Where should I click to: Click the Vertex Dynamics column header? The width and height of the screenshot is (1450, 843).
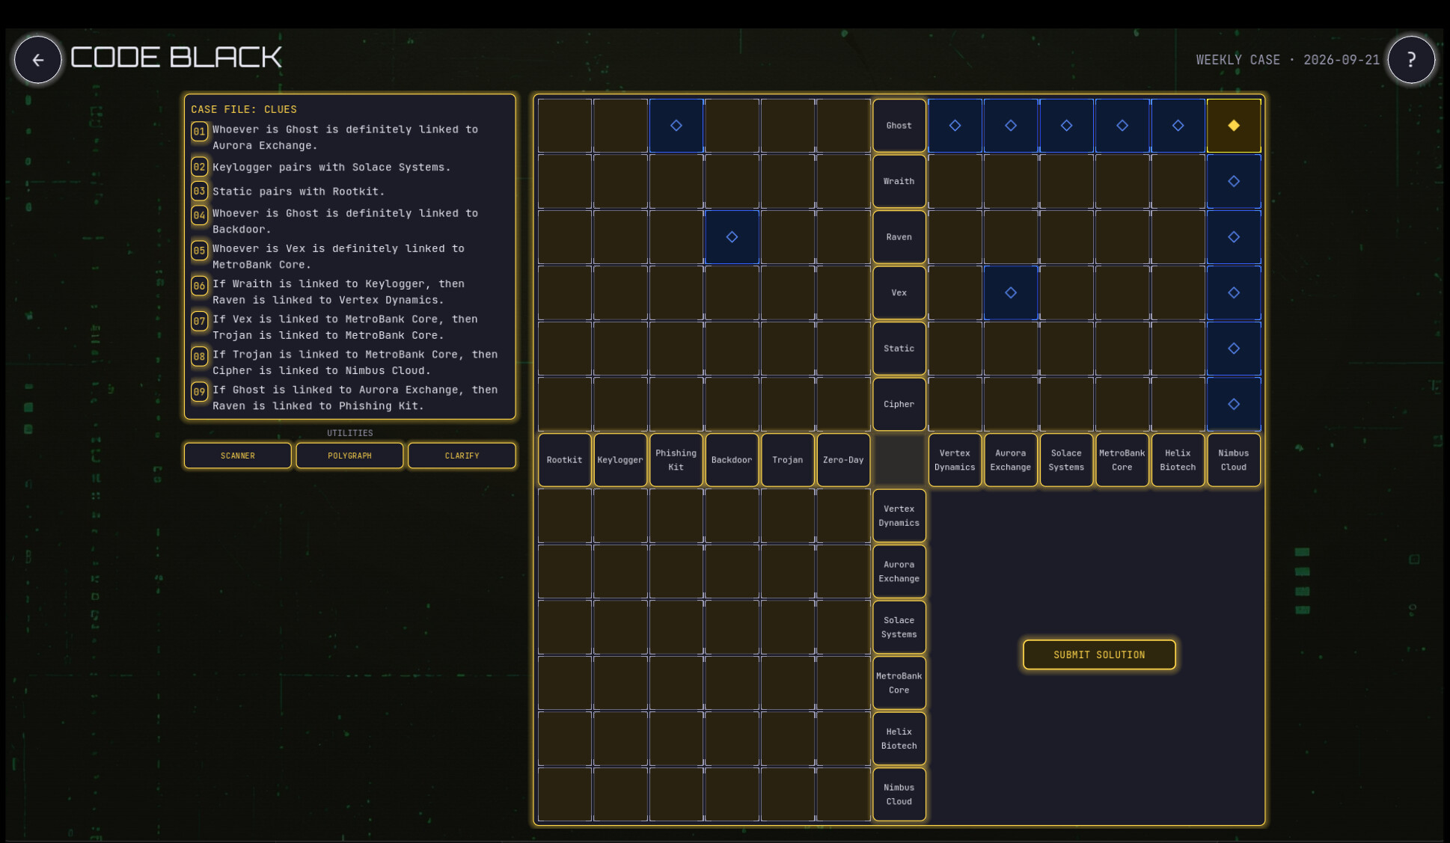(955, 460)
